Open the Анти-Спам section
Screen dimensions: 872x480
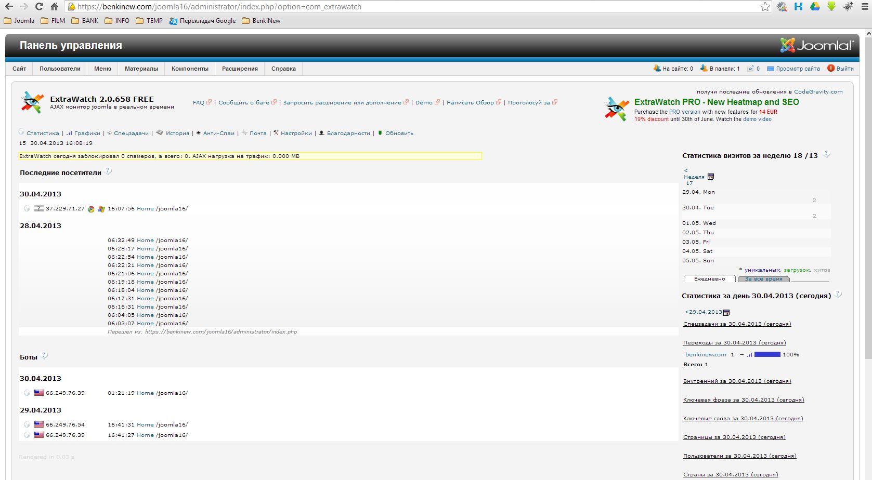218,134
